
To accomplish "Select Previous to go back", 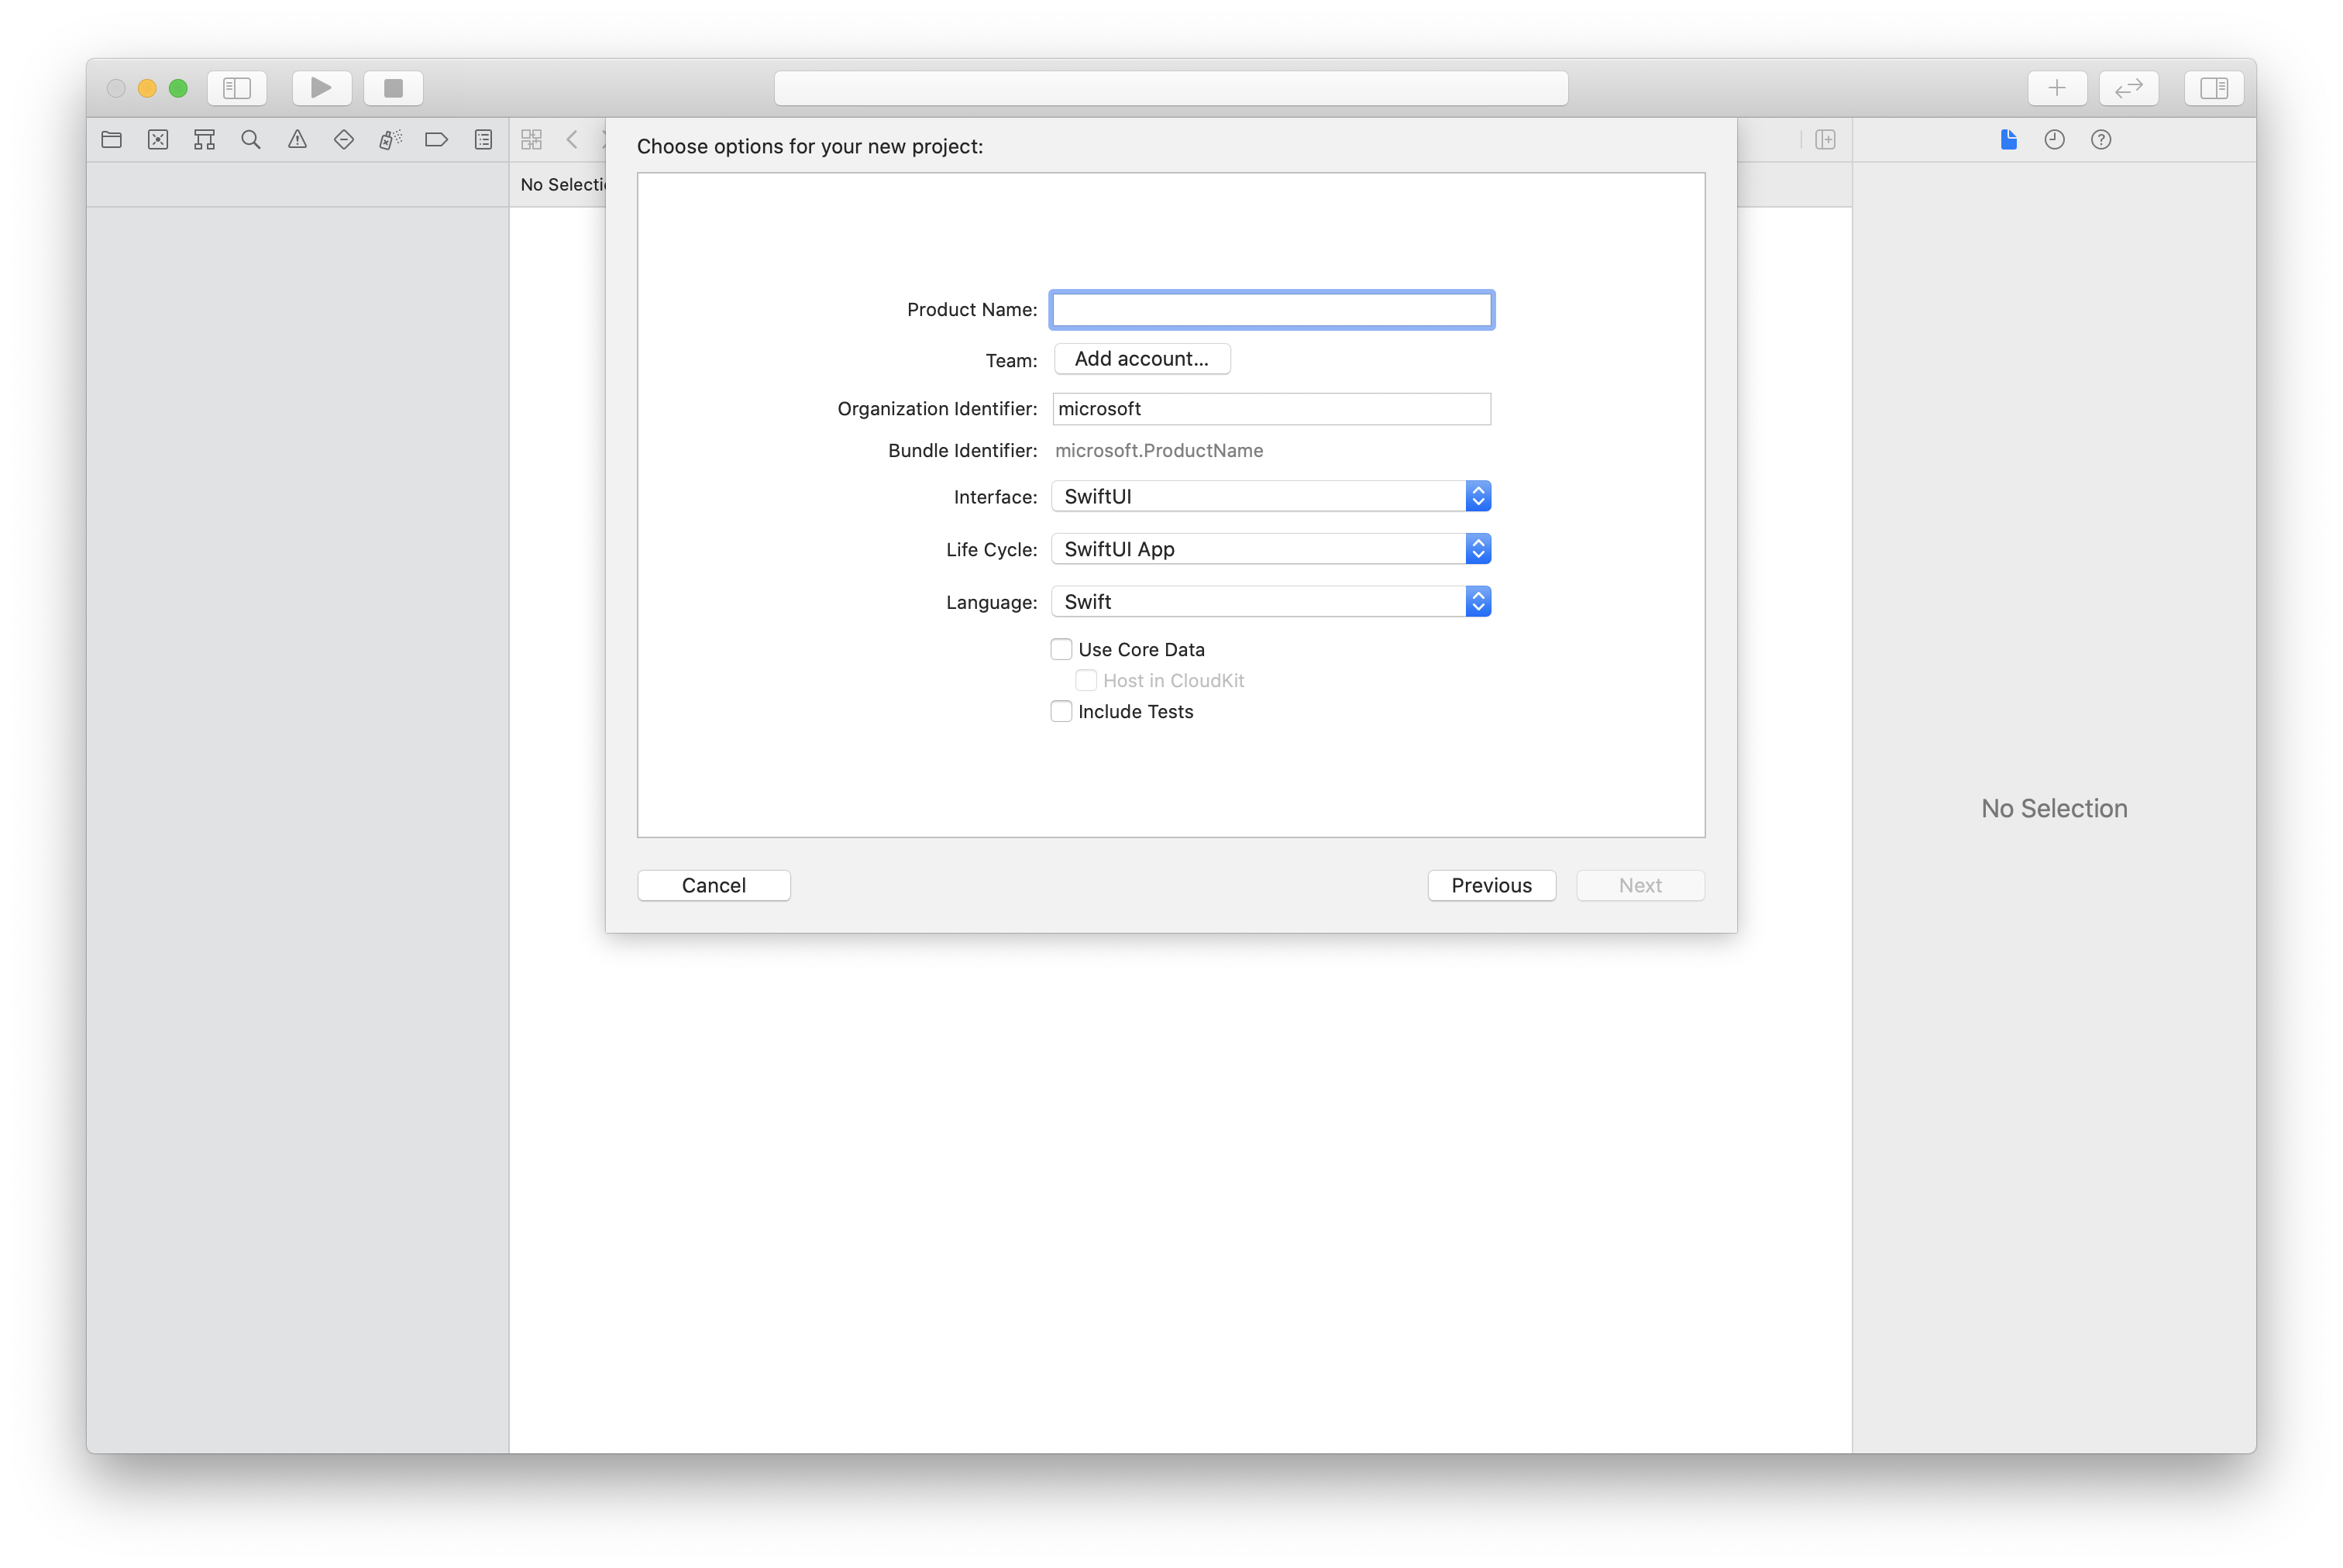I will coord(1491,884).
